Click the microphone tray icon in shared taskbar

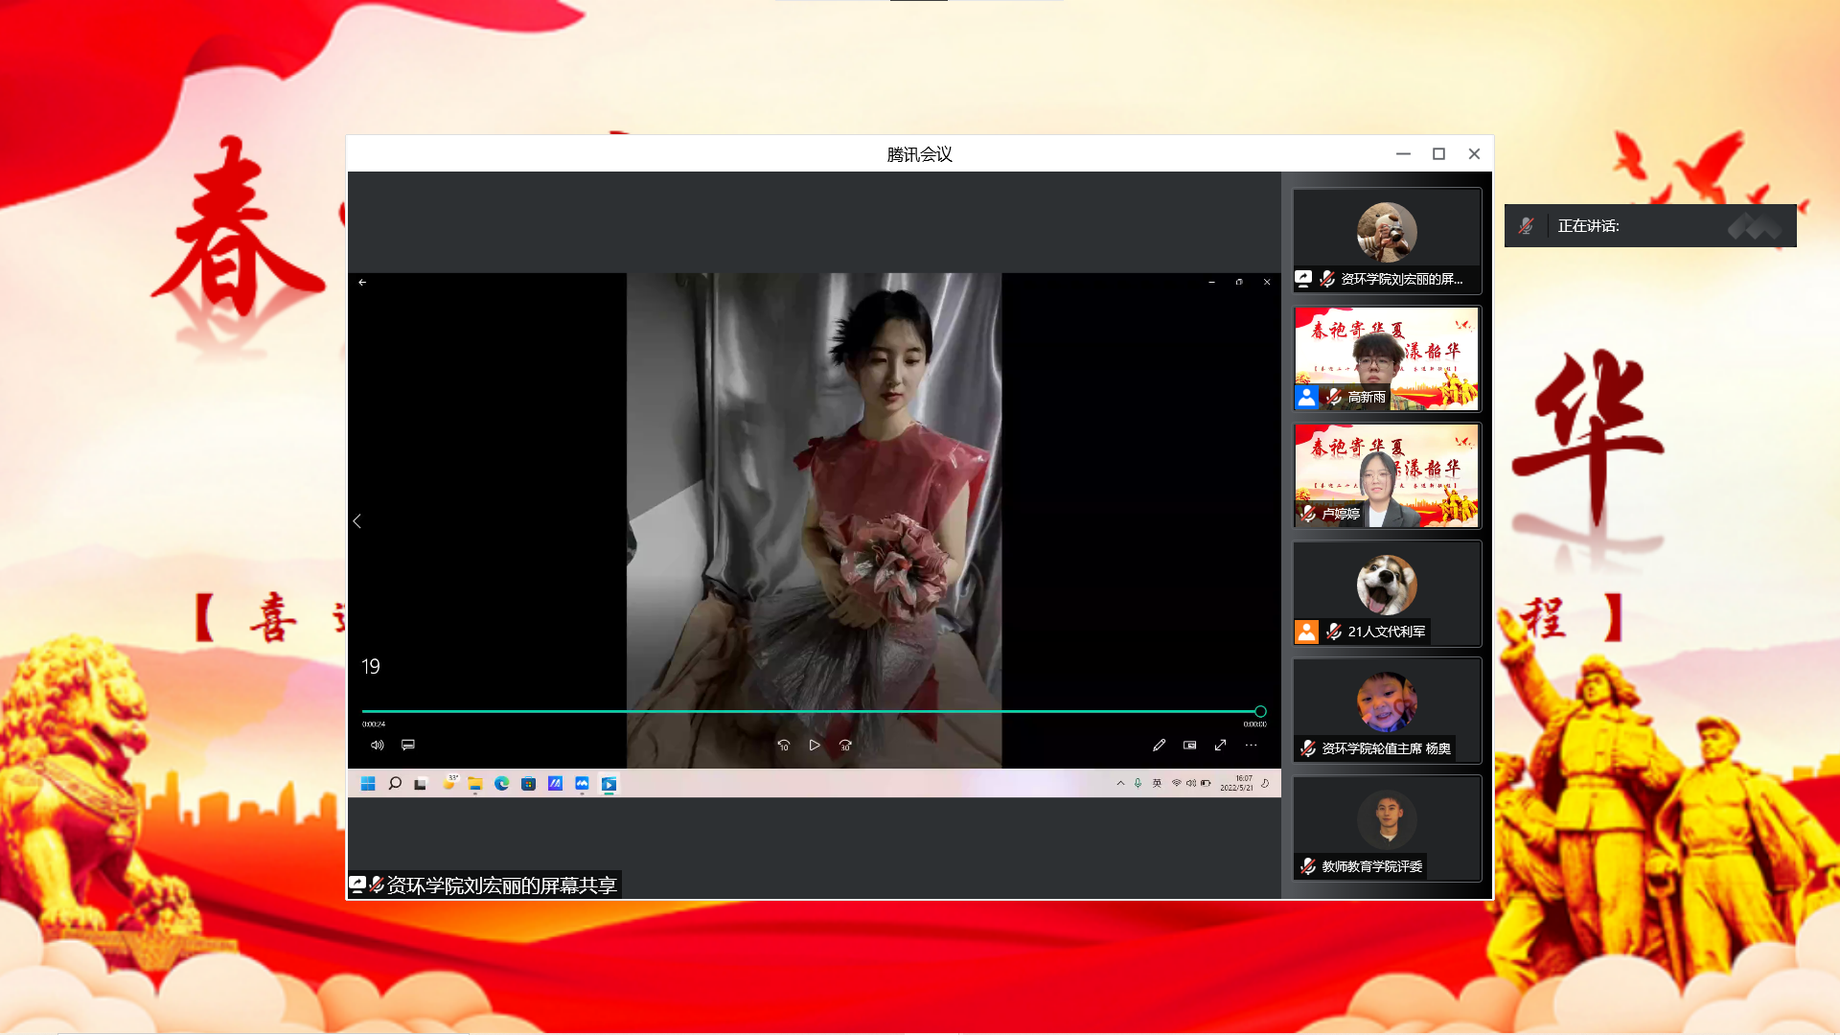click(1138, 783)
